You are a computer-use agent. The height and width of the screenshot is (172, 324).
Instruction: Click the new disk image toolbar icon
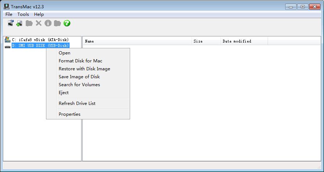20,23
